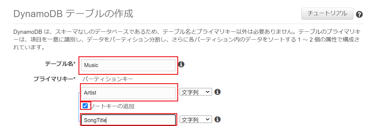
Task: Uncheck the ソートキーの追加 checkbox
Action: tap(85, 106)
